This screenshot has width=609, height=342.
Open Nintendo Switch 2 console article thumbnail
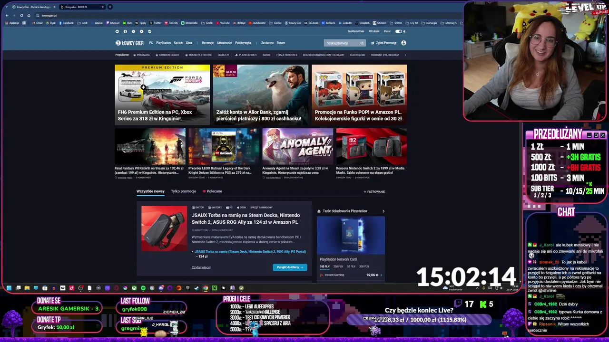point(372,146)
